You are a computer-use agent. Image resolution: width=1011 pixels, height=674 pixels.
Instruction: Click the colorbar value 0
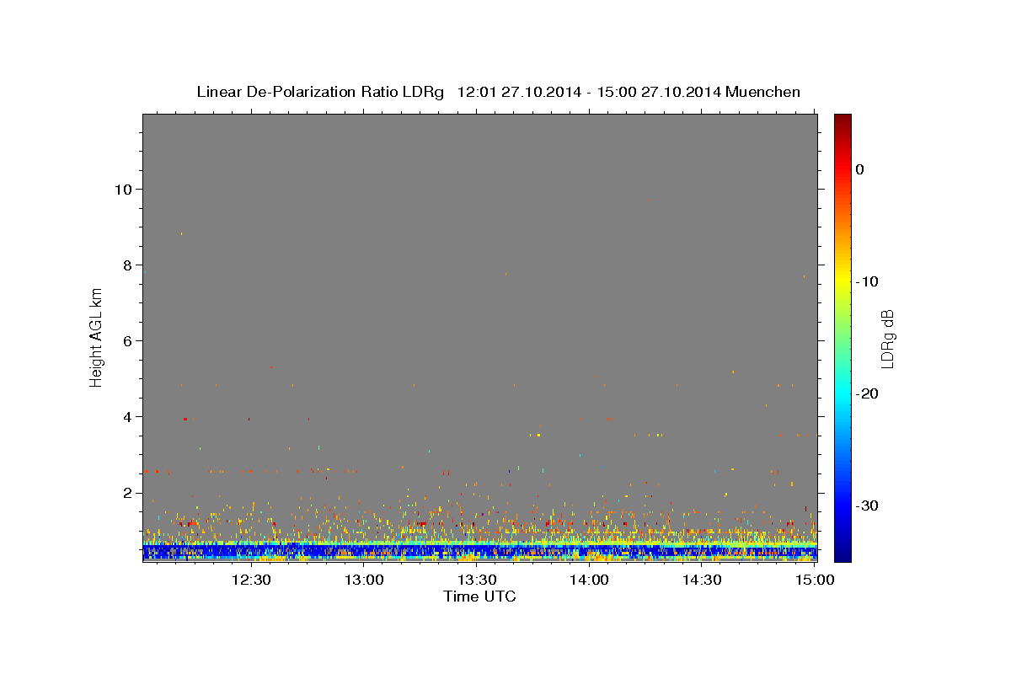tap(860, 169)
